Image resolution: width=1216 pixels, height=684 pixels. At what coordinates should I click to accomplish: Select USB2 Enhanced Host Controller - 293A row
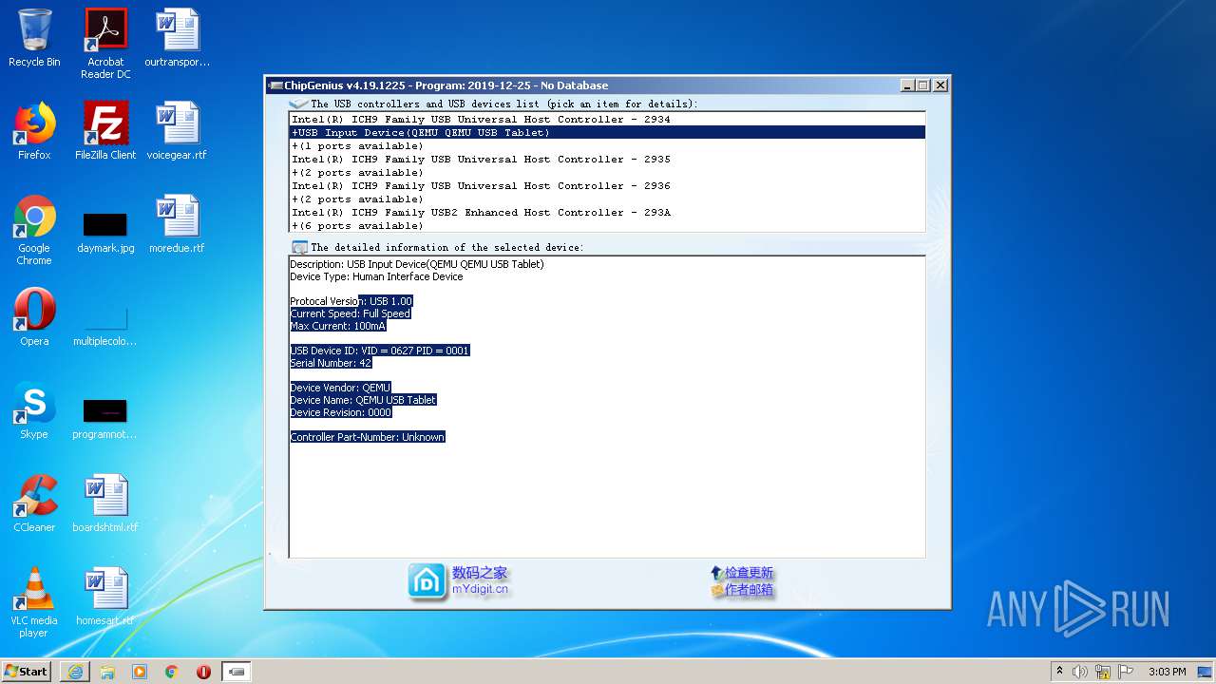coord(607,212)
